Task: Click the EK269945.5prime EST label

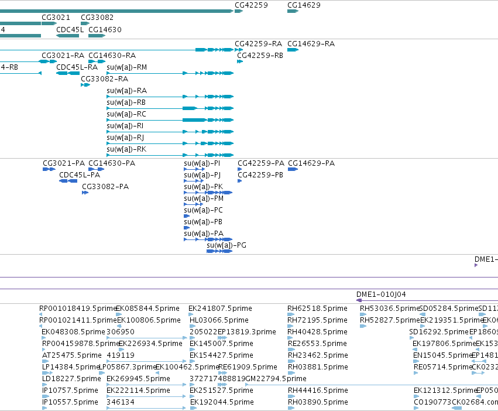Action: pos(139,379)
